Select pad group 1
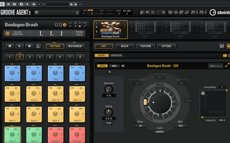Viewport: 230px width, 143px height. 10,57
